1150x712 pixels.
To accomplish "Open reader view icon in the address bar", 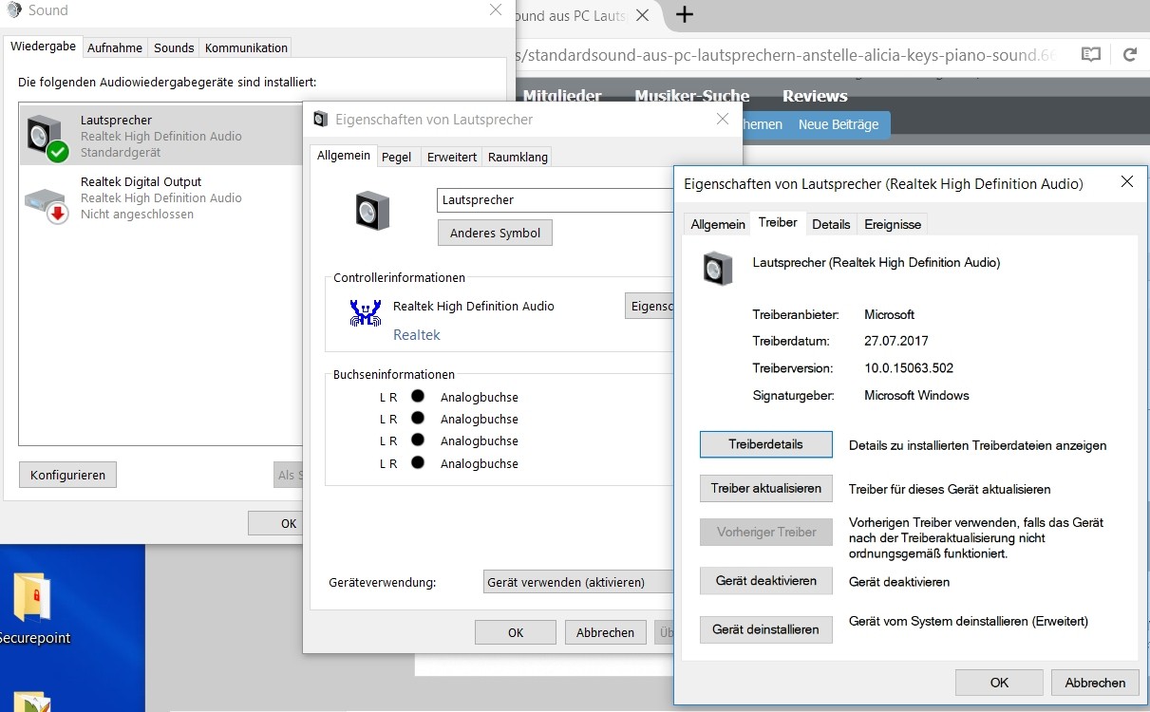I will tap(1091, 55).
